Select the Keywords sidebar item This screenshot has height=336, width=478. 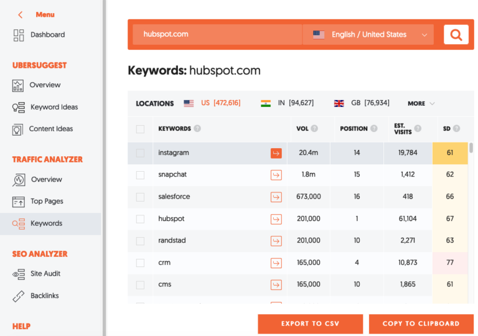(50, 223)
